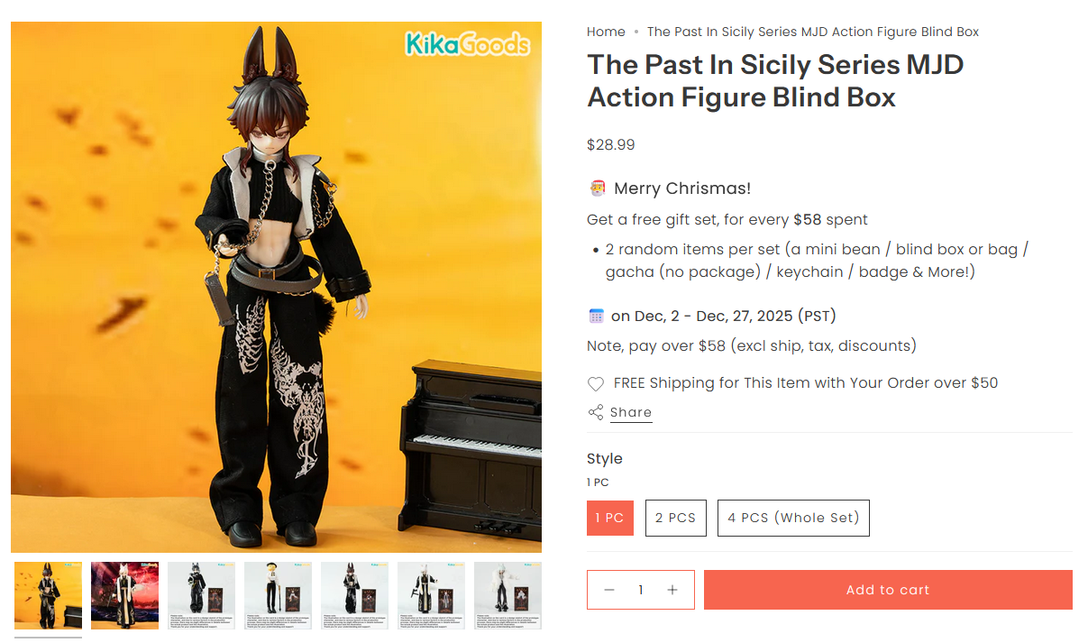Select second thumbnail with red background
The width and height of the screenshot is (1088, 643).
pyautogui.click(x=124, y=595)
